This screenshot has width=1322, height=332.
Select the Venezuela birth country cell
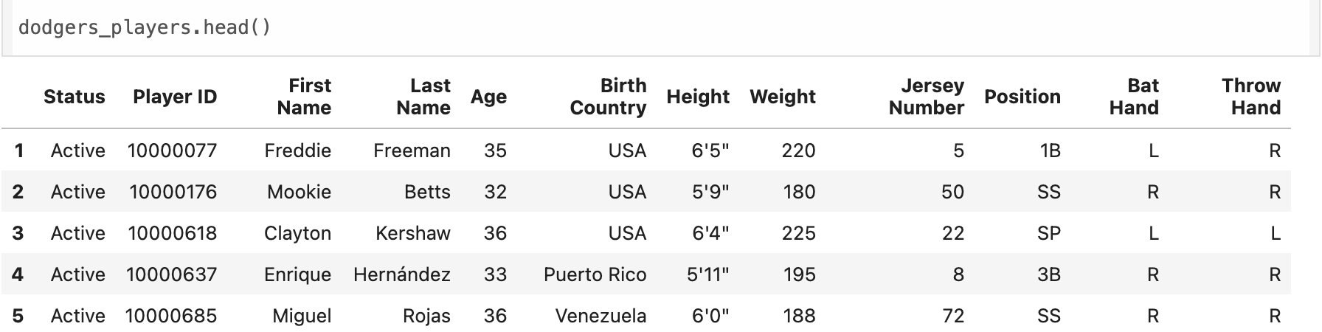[601, 316]
